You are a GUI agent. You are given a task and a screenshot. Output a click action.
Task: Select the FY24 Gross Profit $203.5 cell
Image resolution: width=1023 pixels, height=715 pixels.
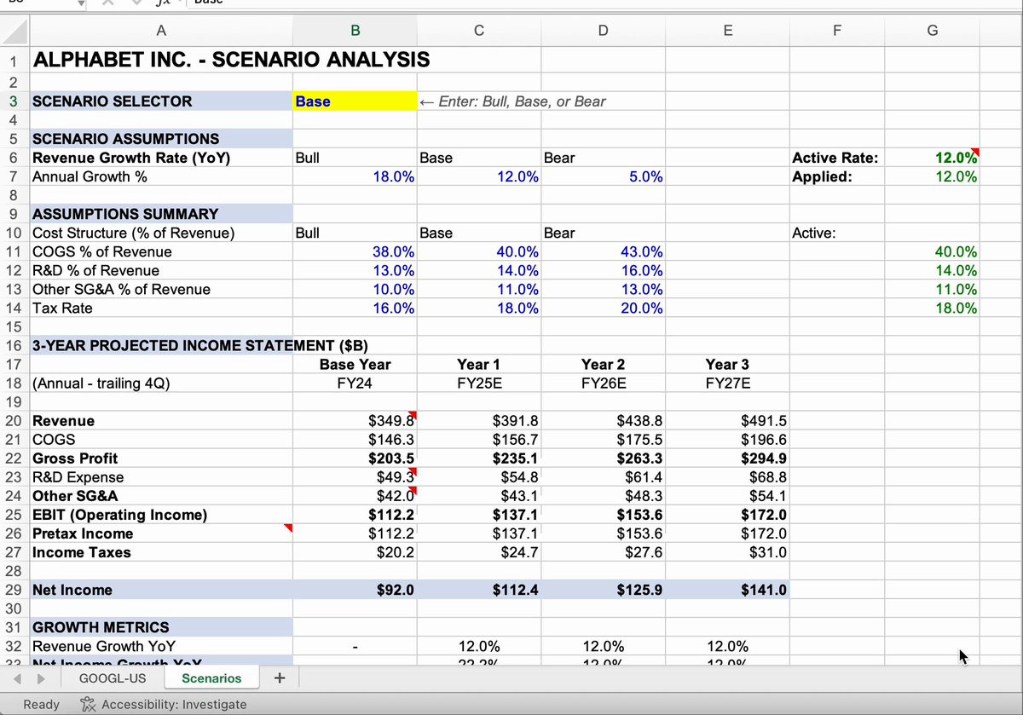click(355, 458)
